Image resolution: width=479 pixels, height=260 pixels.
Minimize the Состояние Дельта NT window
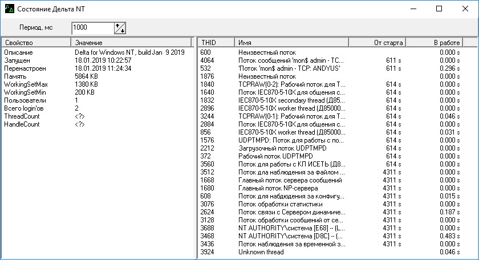click(413, 9)
